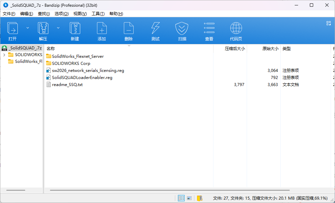This screenshot has height=203, width=335.
Task: Sort by the 压缩后大小 column header
Action: coord(235,49)
